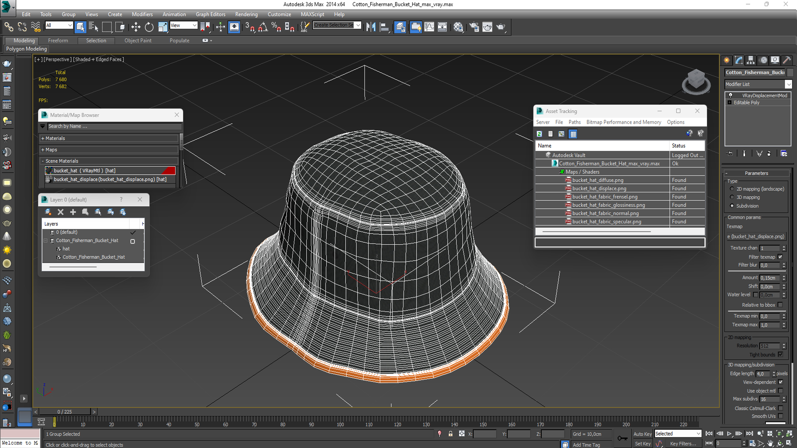Toggle the Tight bounds checkbox
797x448 pixels.
[780, 355]
